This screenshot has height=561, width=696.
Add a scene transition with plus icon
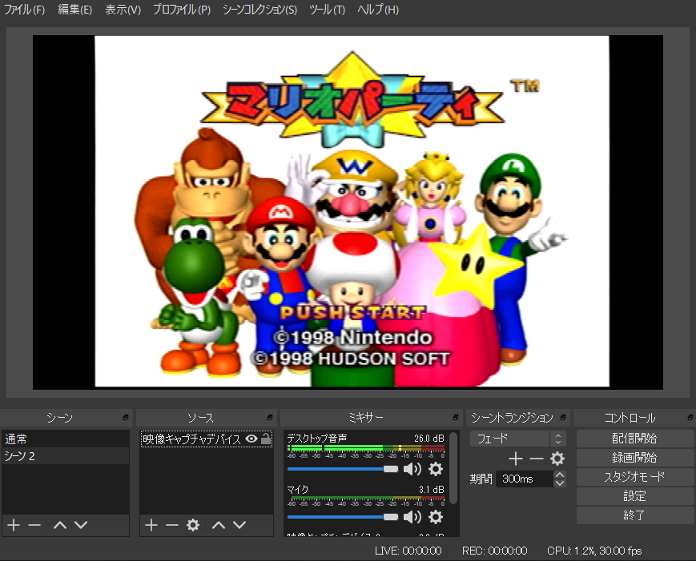point(515,459)
